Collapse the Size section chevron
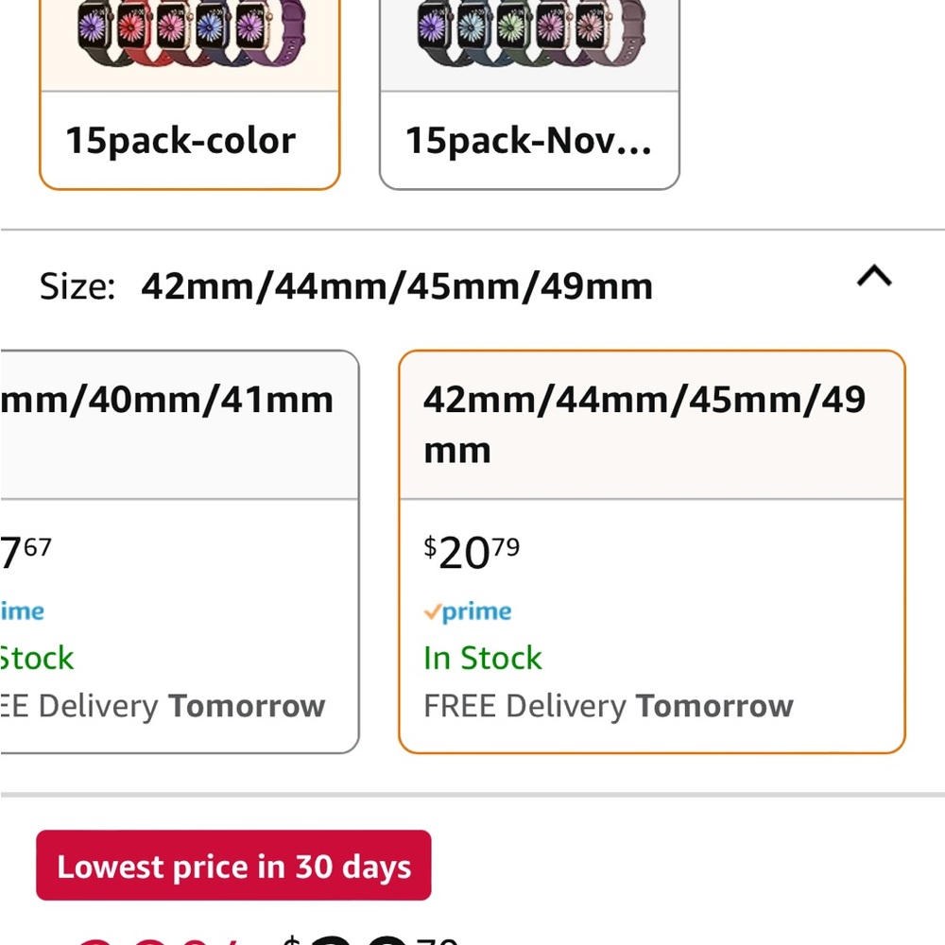This screenshot has height=945, width=945. click(x=874, y=277)
